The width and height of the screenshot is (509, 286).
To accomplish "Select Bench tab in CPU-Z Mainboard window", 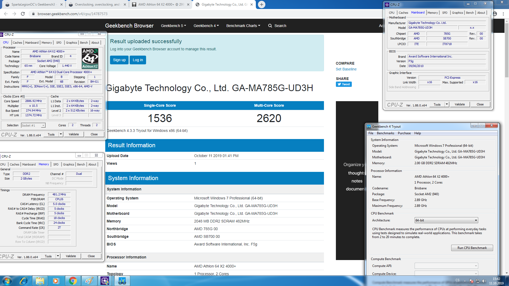I will (x=470, y=13).
